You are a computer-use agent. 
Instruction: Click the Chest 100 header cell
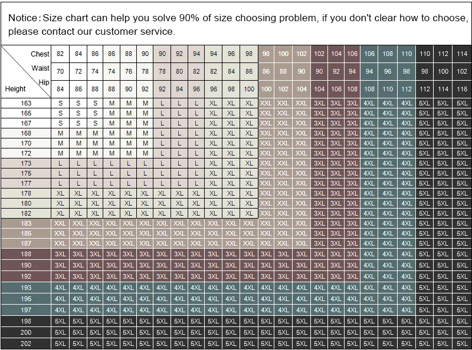coord(283,54)
